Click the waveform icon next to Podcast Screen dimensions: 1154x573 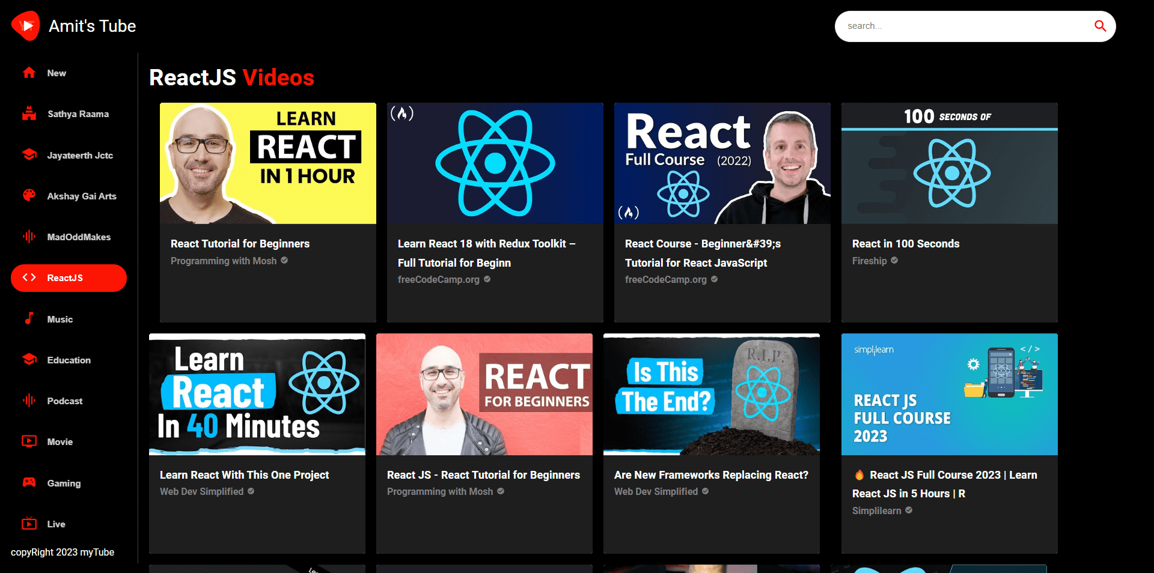pos(29,401)
